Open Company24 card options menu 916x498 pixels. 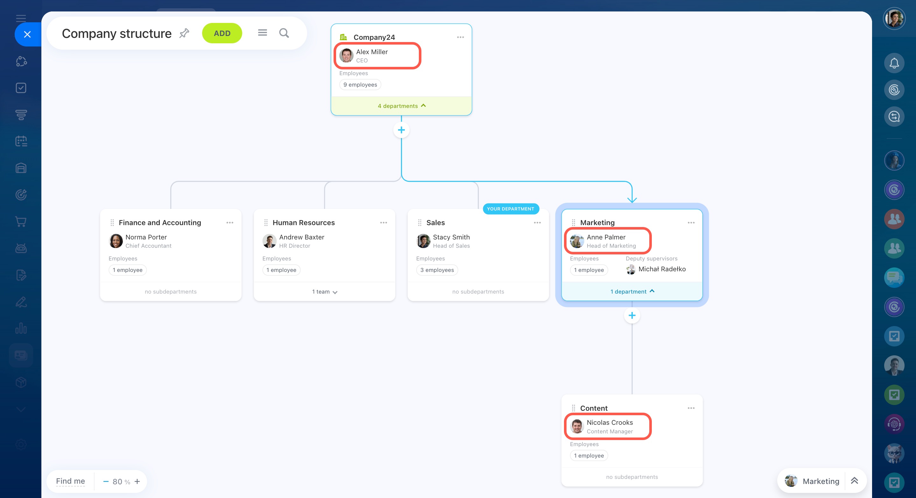click(460, 37)
